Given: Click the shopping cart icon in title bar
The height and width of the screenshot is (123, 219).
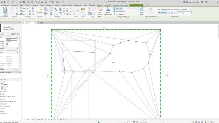Looking at the screenshot, I should [x=202, y=2].
